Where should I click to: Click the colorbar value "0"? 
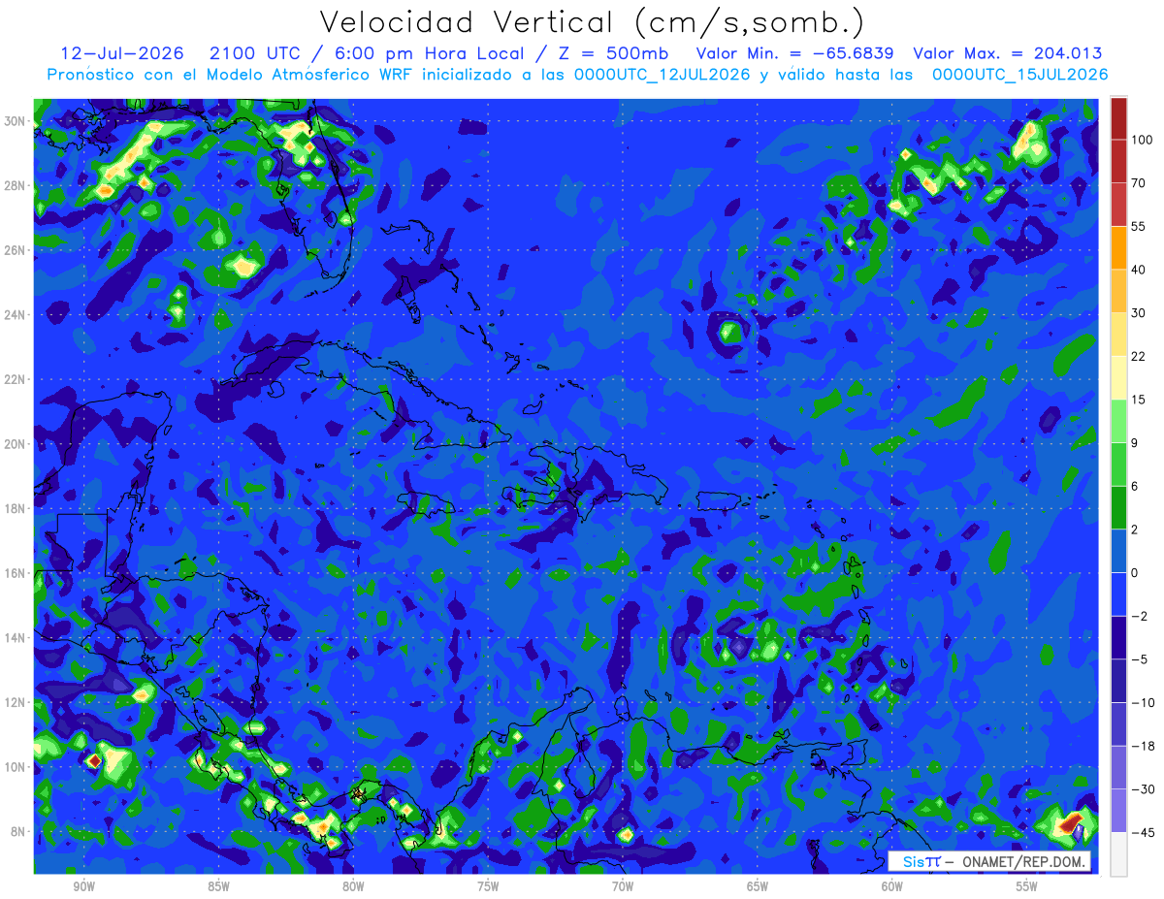point(1135,572)
